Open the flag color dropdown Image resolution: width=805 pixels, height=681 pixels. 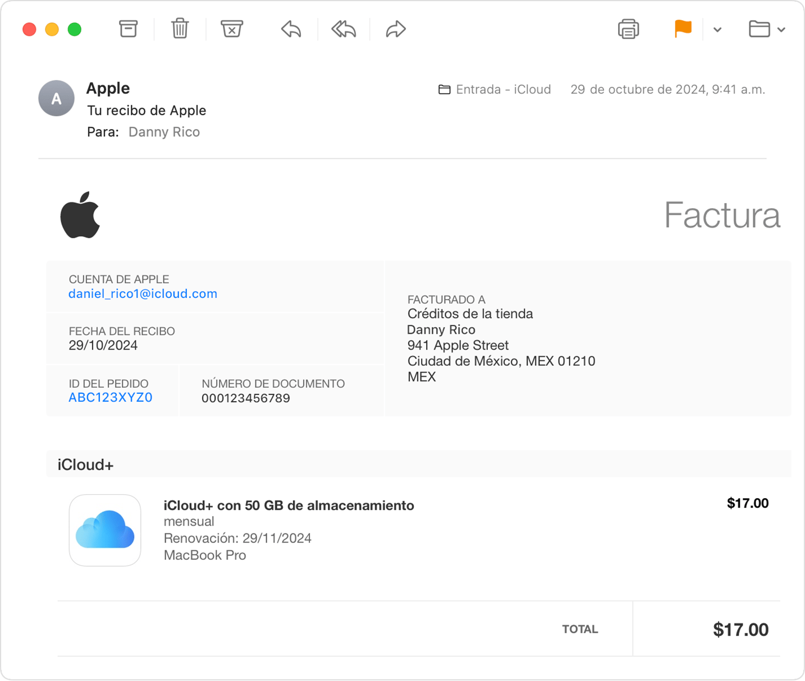pos(717,30)
